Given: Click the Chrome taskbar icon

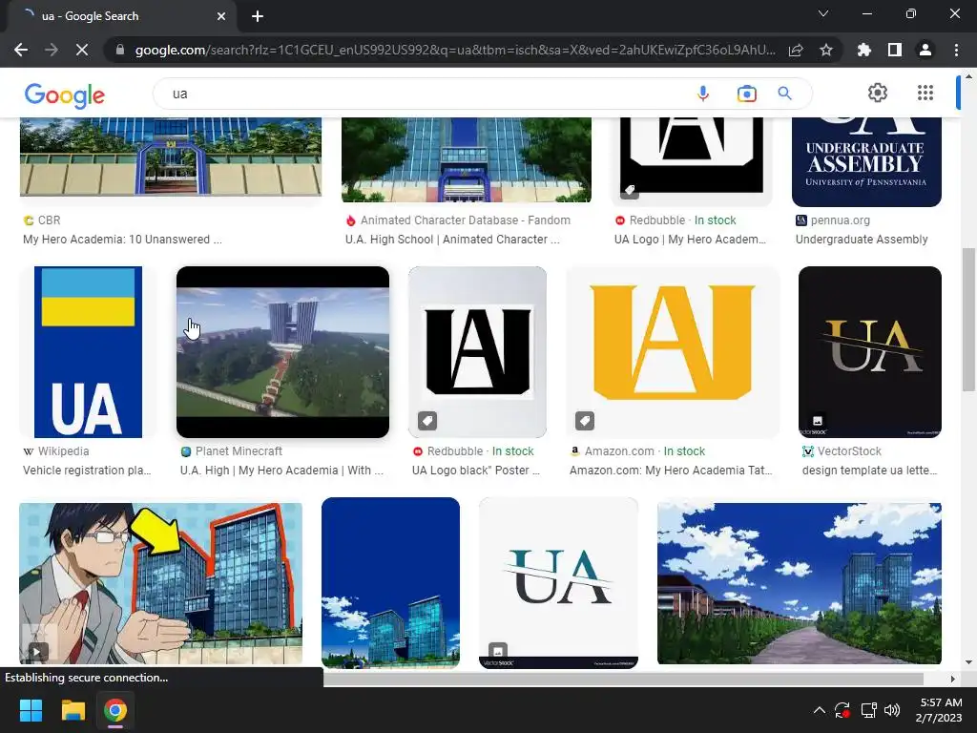Looking at the screenshot, I should (115, 710).
